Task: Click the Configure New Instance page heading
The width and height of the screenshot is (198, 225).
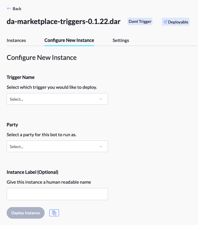Action: pos(42,58)
